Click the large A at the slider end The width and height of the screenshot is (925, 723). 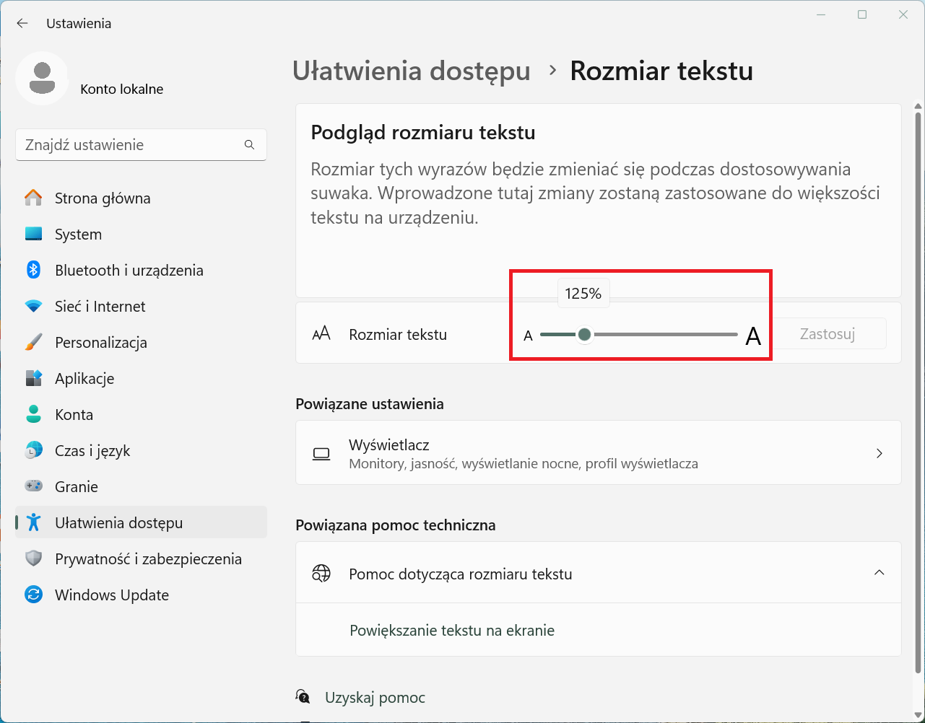tap(753, 336)
